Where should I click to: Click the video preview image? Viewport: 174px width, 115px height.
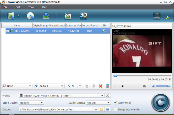coord(142,51)
